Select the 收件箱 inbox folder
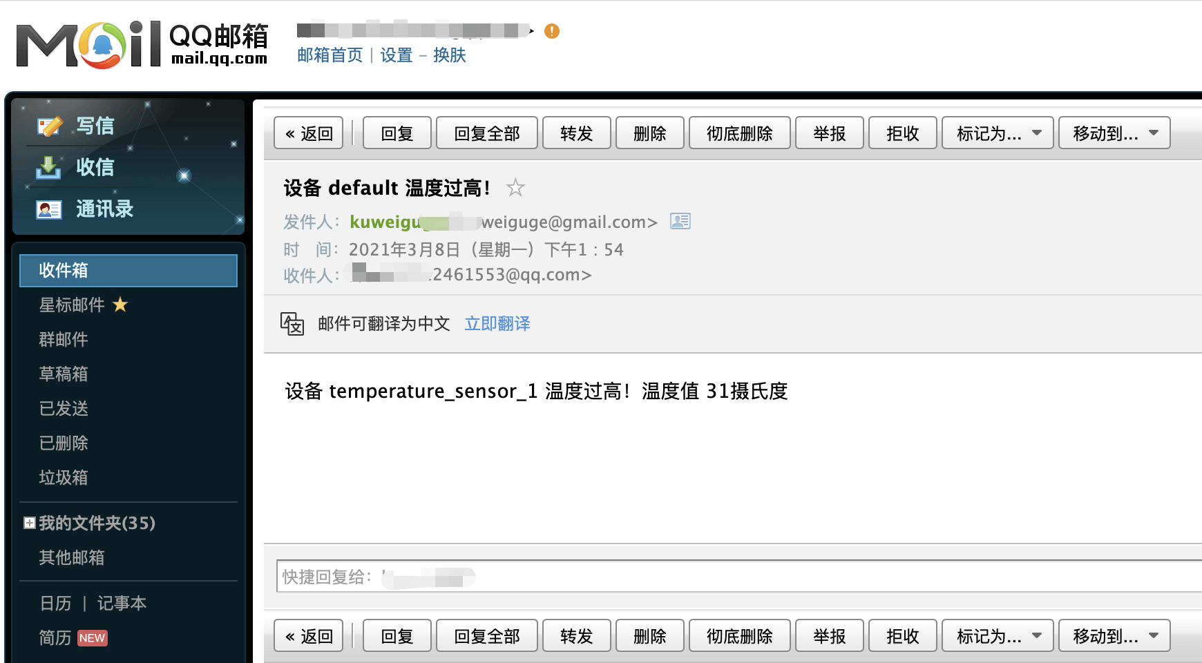 [128, 270]
